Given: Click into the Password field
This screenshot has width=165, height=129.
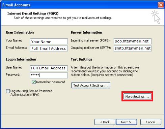Looking at the screenshot, I should pyautogui.click(x=49, y=75).
